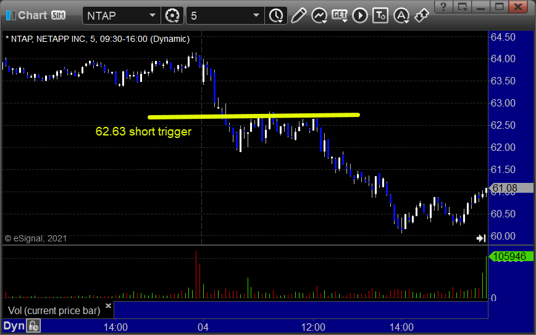536x335 pixels.
Task: Open the help question mark button
Action: click(444, 7)
